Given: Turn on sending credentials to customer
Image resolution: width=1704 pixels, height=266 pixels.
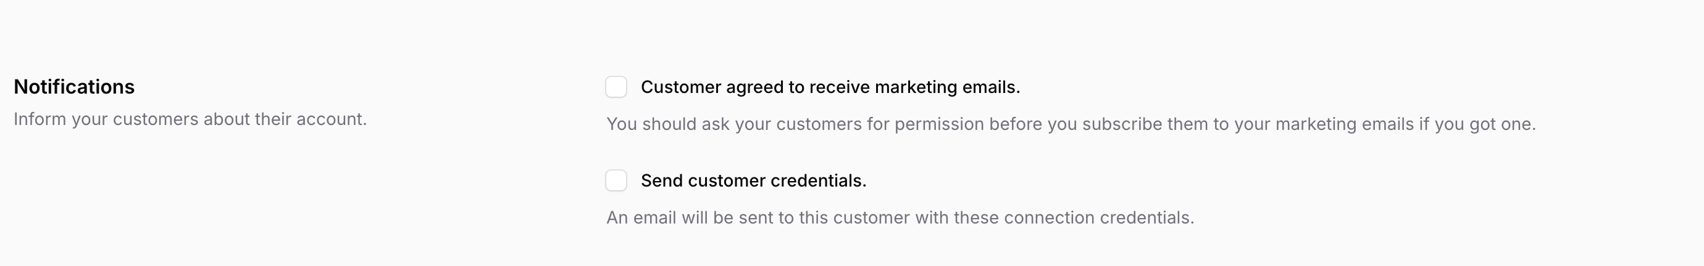Looking at the screenshot, I should coord(616,180).
